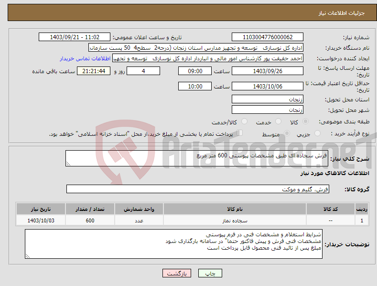Select the متوسط purchase type radio

287,133
